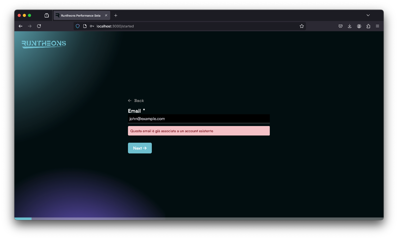398x239 pixels.
Task: Bookmark this page with star icon
Action: 302,26
